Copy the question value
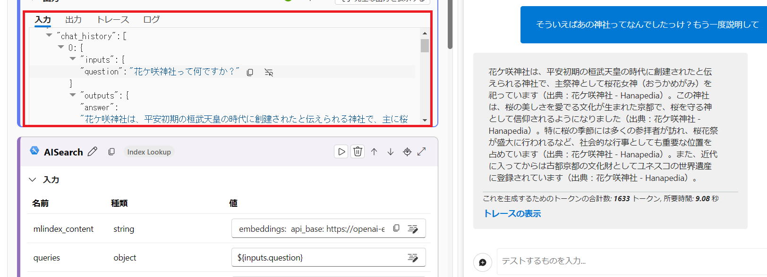767x277 pixels. 250,72
